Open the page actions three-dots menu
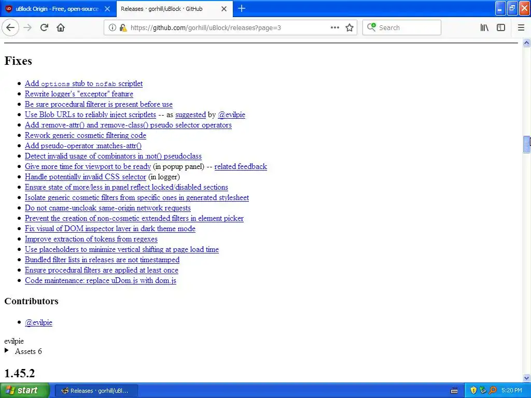 334,27
